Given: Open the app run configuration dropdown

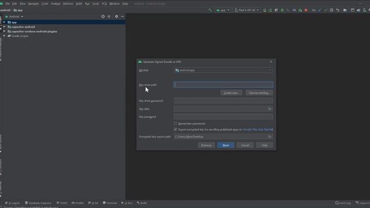Looking at the screenshot, I should [x=223, y=10].
